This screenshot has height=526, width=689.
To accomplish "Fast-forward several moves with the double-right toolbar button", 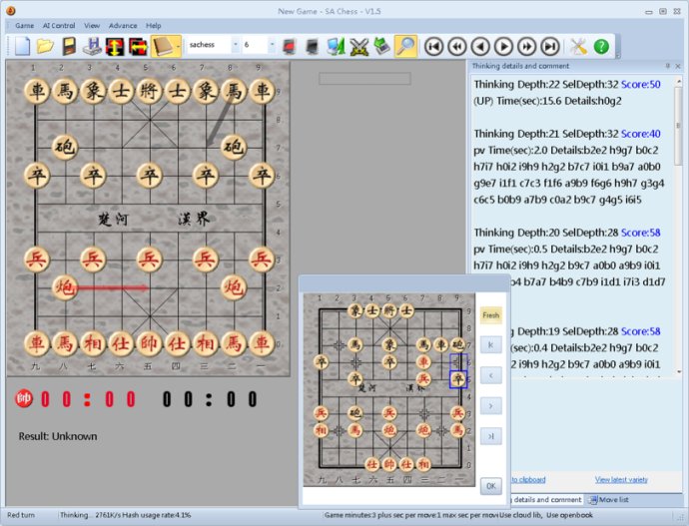I will (527, 46).
